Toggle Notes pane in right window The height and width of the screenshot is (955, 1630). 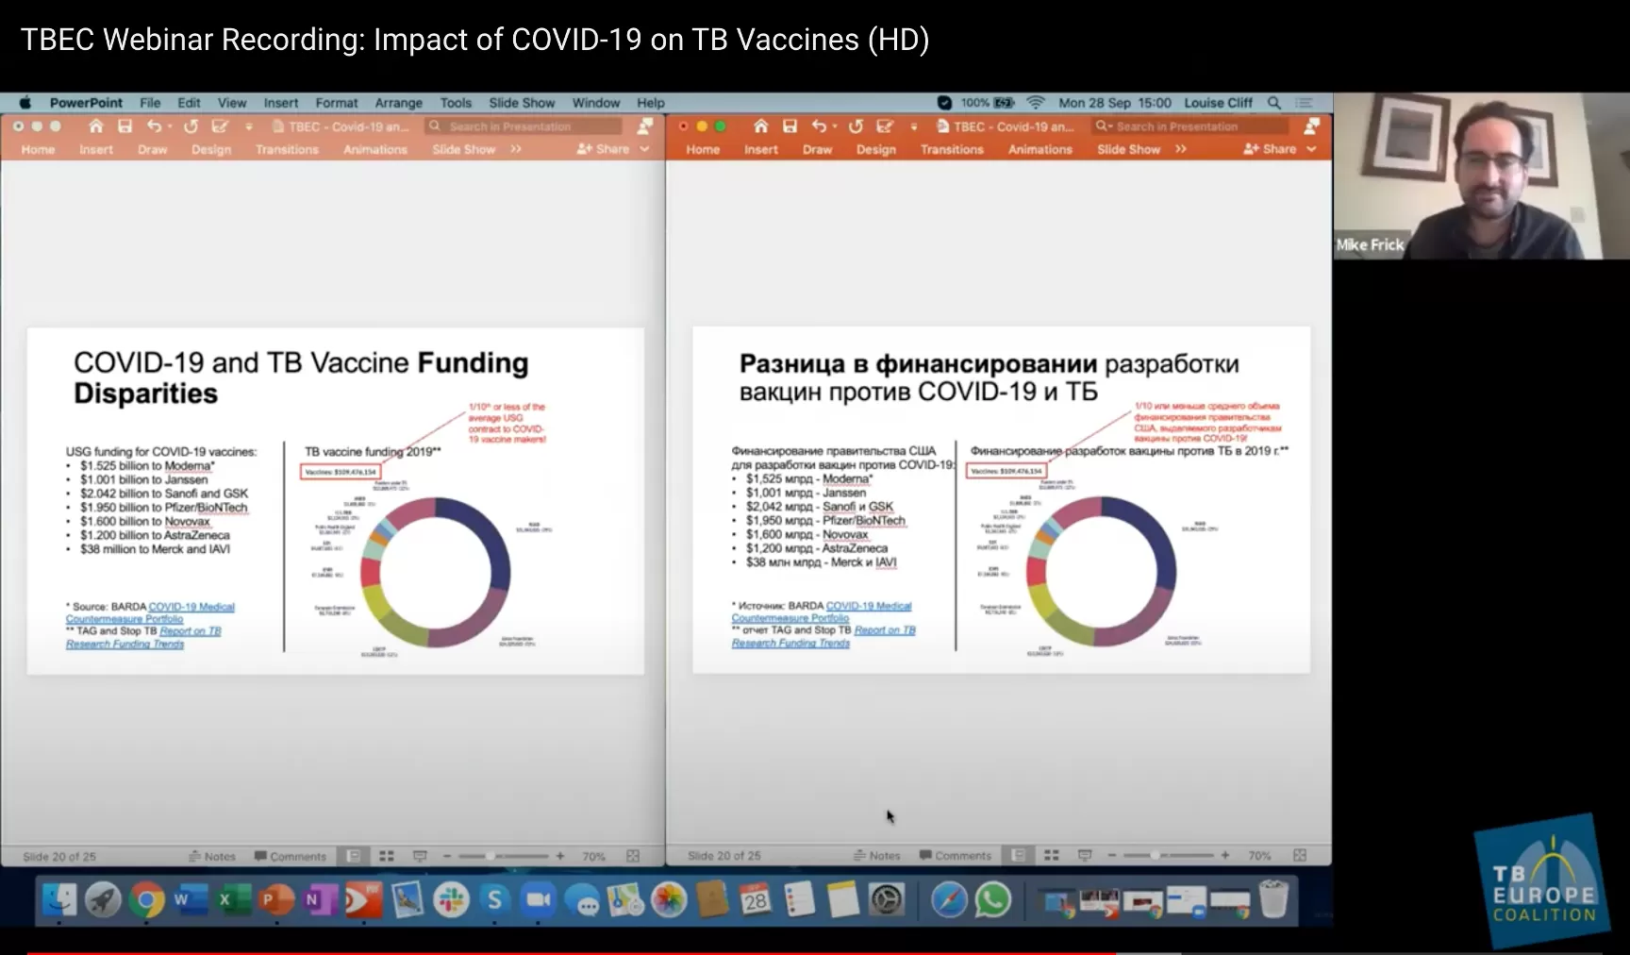coord(876,856)
